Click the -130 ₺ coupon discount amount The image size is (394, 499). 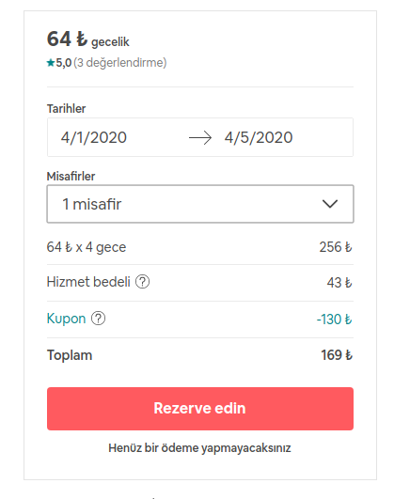point(334,320)
